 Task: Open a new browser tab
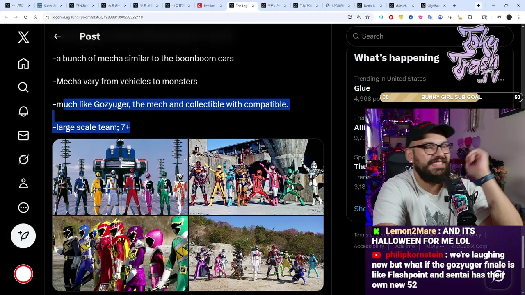454,6
